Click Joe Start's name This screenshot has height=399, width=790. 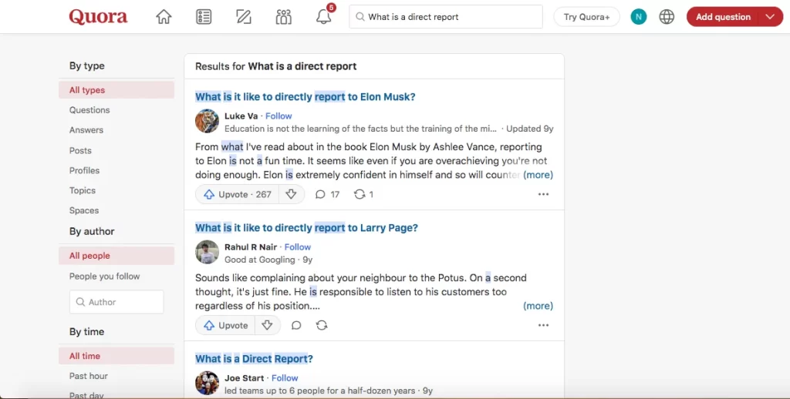(x=245, y=378)
